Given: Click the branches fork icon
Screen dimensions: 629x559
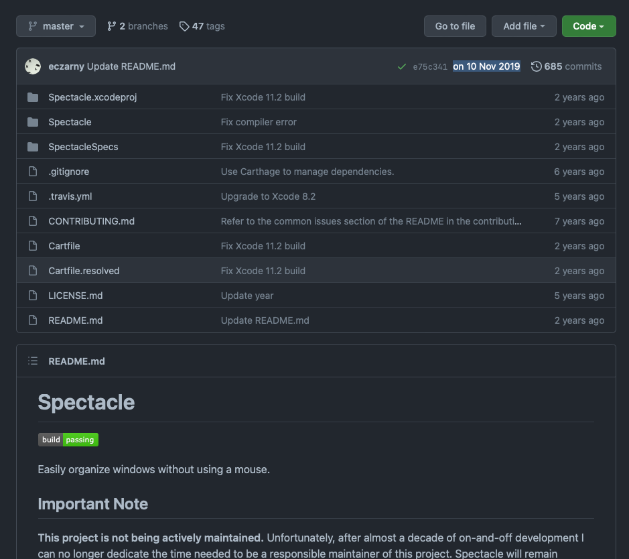Looking at the screenshot, I should click(111, 26).
